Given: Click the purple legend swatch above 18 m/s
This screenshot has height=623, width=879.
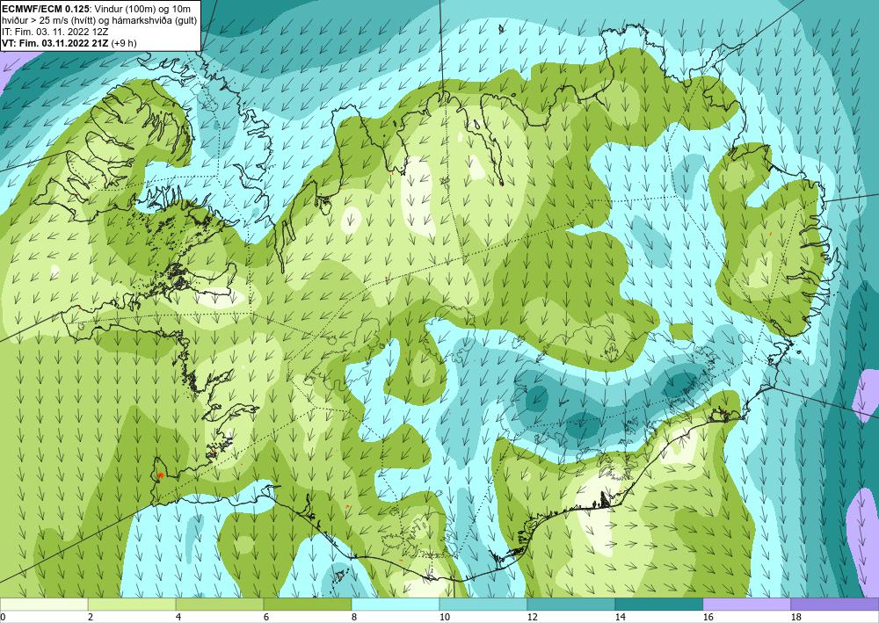Looking at the screenshot, I should tap(835, 605).
